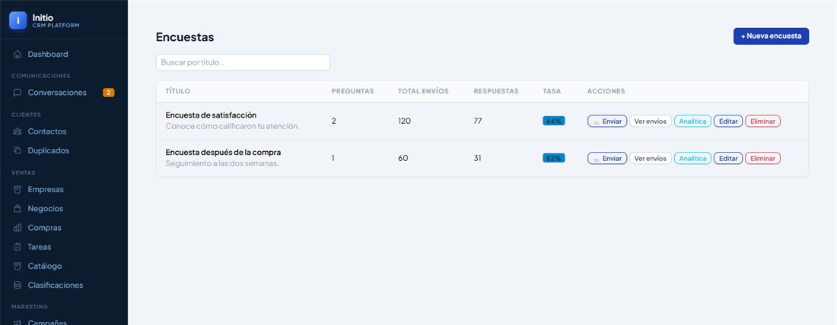The image size is (837, 325).
Task: Edit Encuesta después de la compra
Action: (728, 158)
